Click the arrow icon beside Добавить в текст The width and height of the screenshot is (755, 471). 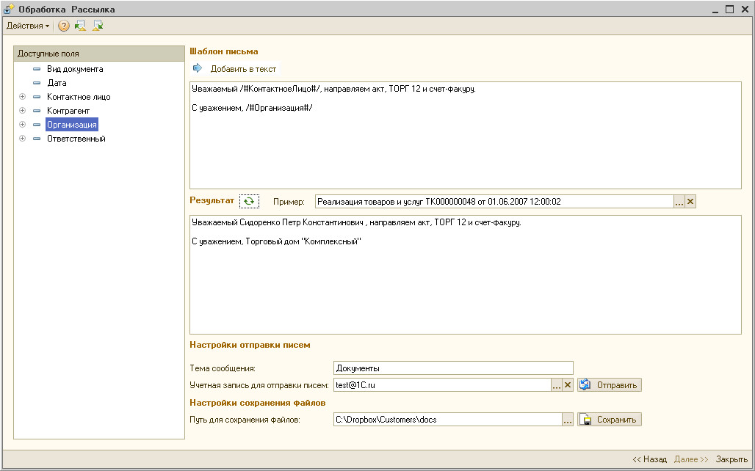tap(198, 68)
